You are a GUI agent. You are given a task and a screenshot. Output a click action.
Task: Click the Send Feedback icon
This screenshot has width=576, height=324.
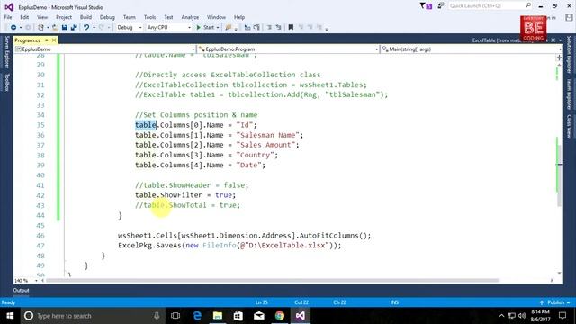pyautogui.click(x=440, y=6)
